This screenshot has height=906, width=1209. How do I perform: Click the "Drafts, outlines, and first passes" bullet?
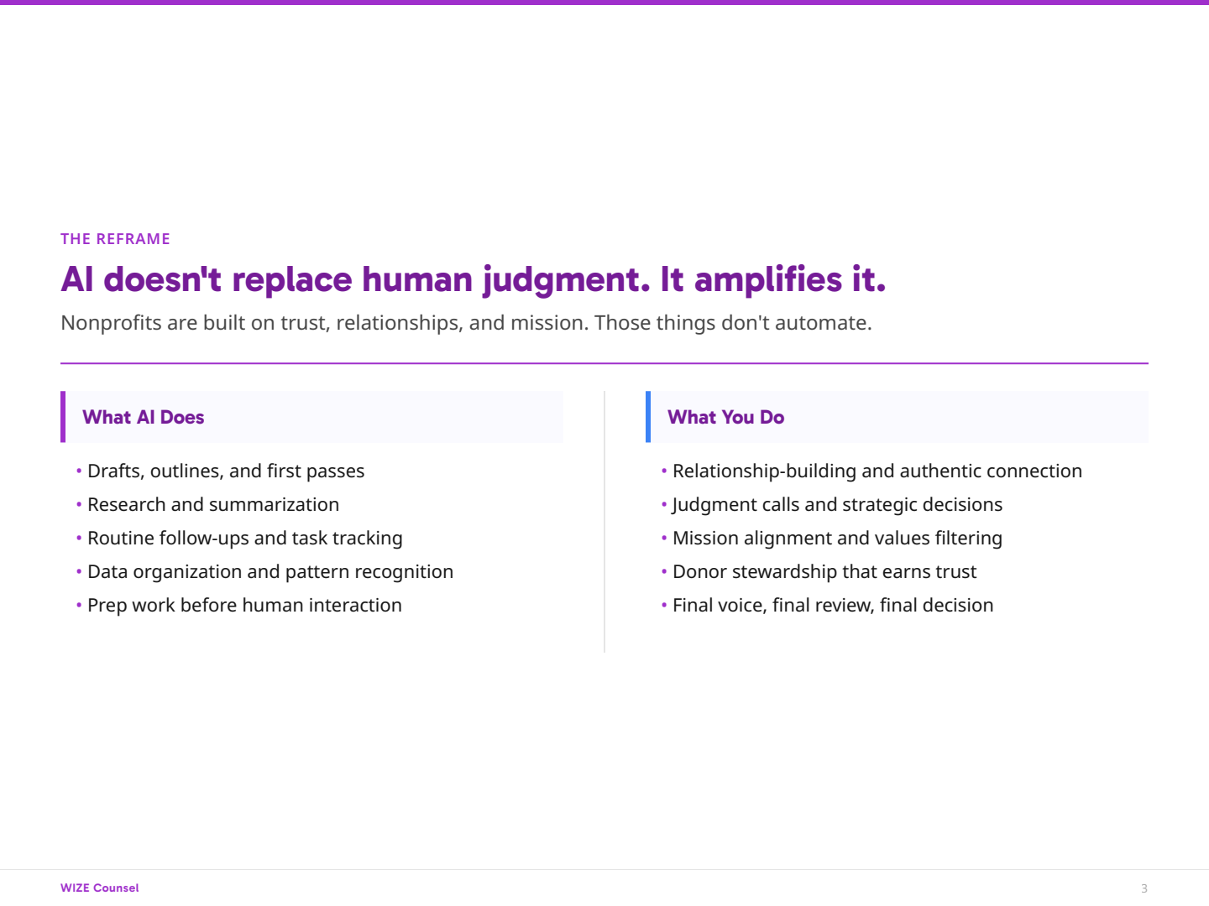[x=226, y=471]
